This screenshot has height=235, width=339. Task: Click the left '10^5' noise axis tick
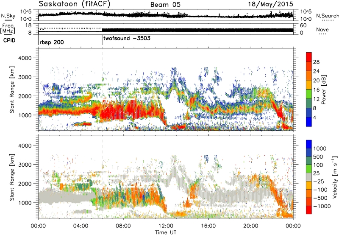pos(25,12)
